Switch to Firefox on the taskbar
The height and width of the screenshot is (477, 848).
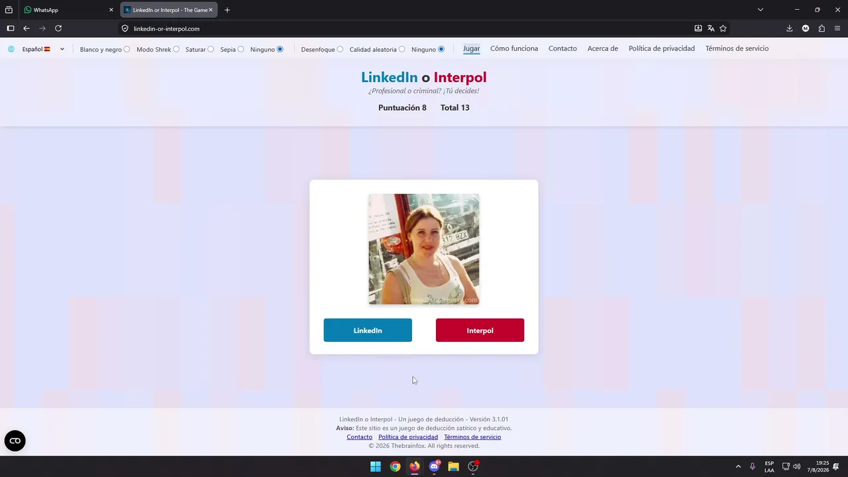pos(415,466)
